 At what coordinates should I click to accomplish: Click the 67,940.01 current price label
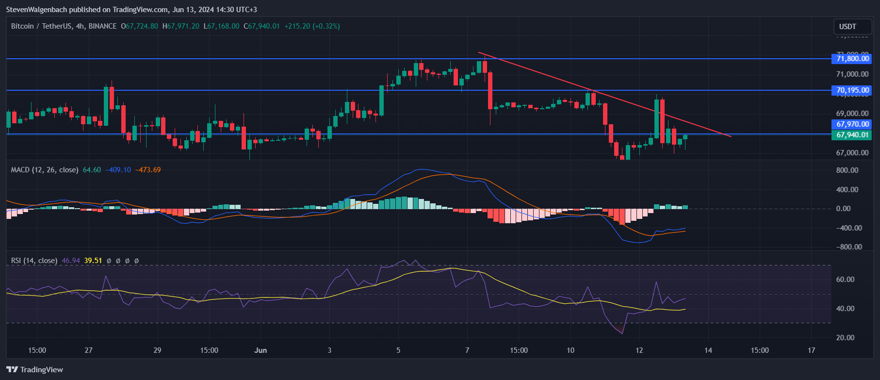coord(852,135)
